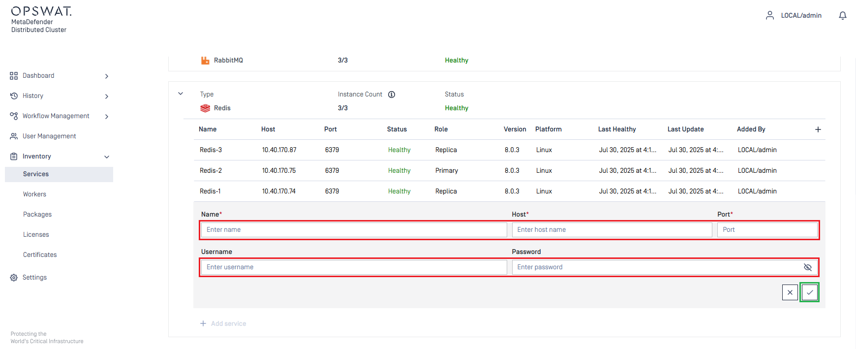Image resolution: width=856 pixels, height=349 pixels.
Task: Expand the Dashboard menu arrow
Action: (x=107, y=76)
